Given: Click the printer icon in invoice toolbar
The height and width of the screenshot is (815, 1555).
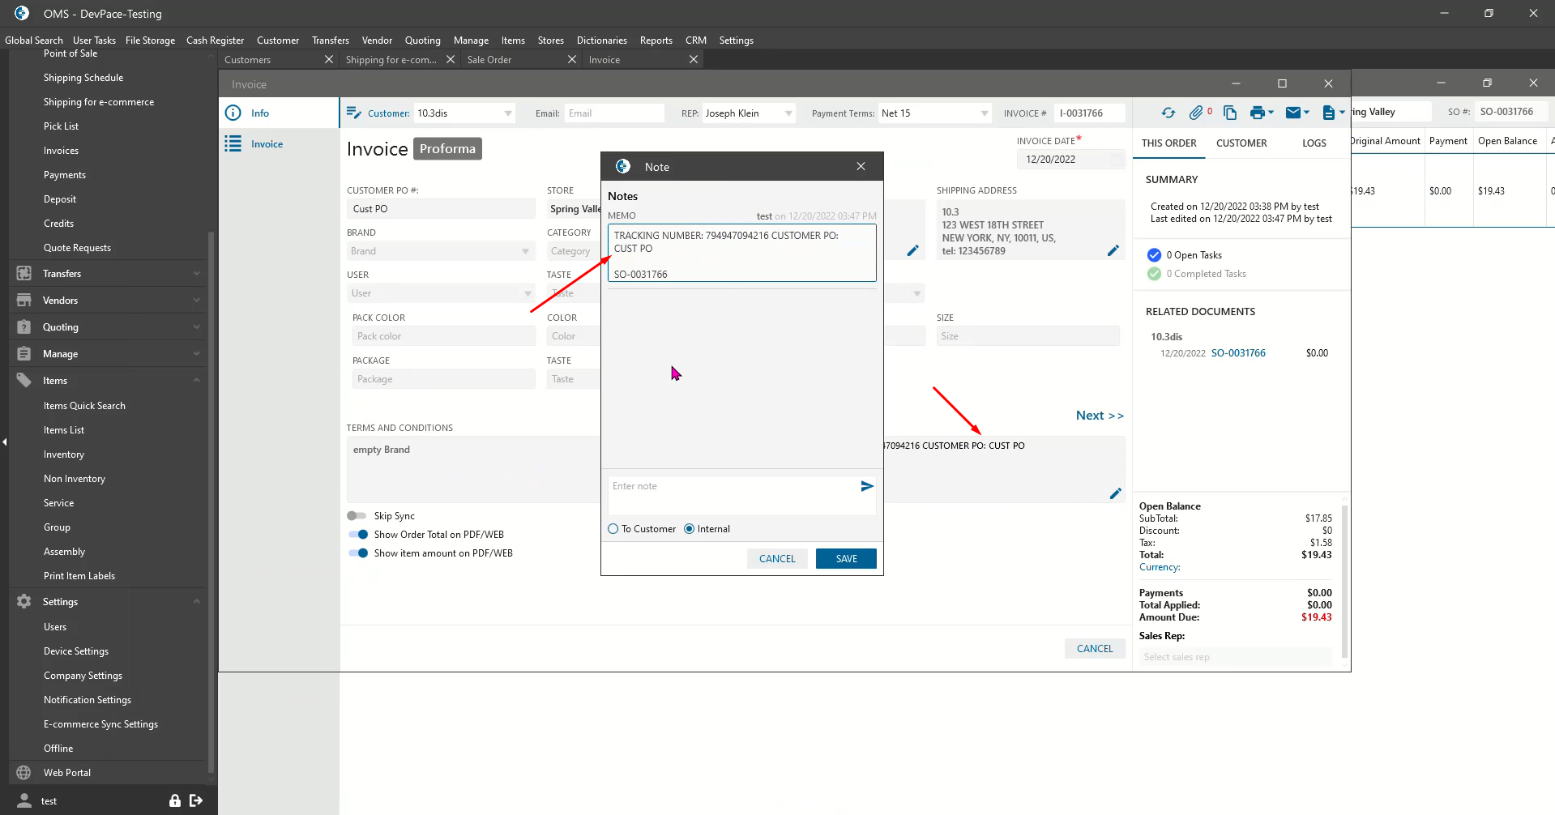Looking at the screenshot, I should click(1257, 113).
